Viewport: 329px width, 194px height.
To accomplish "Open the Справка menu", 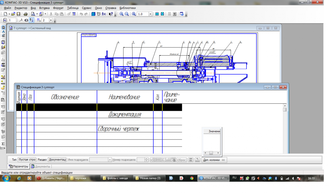I will coord(111,8).
